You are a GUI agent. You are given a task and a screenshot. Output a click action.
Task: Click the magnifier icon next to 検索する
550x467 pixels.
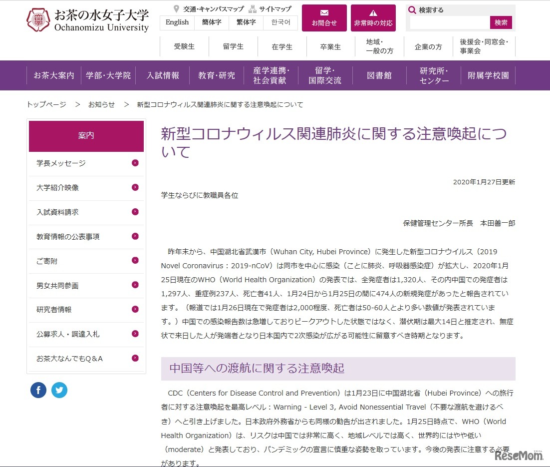click(x=412, y=9)
